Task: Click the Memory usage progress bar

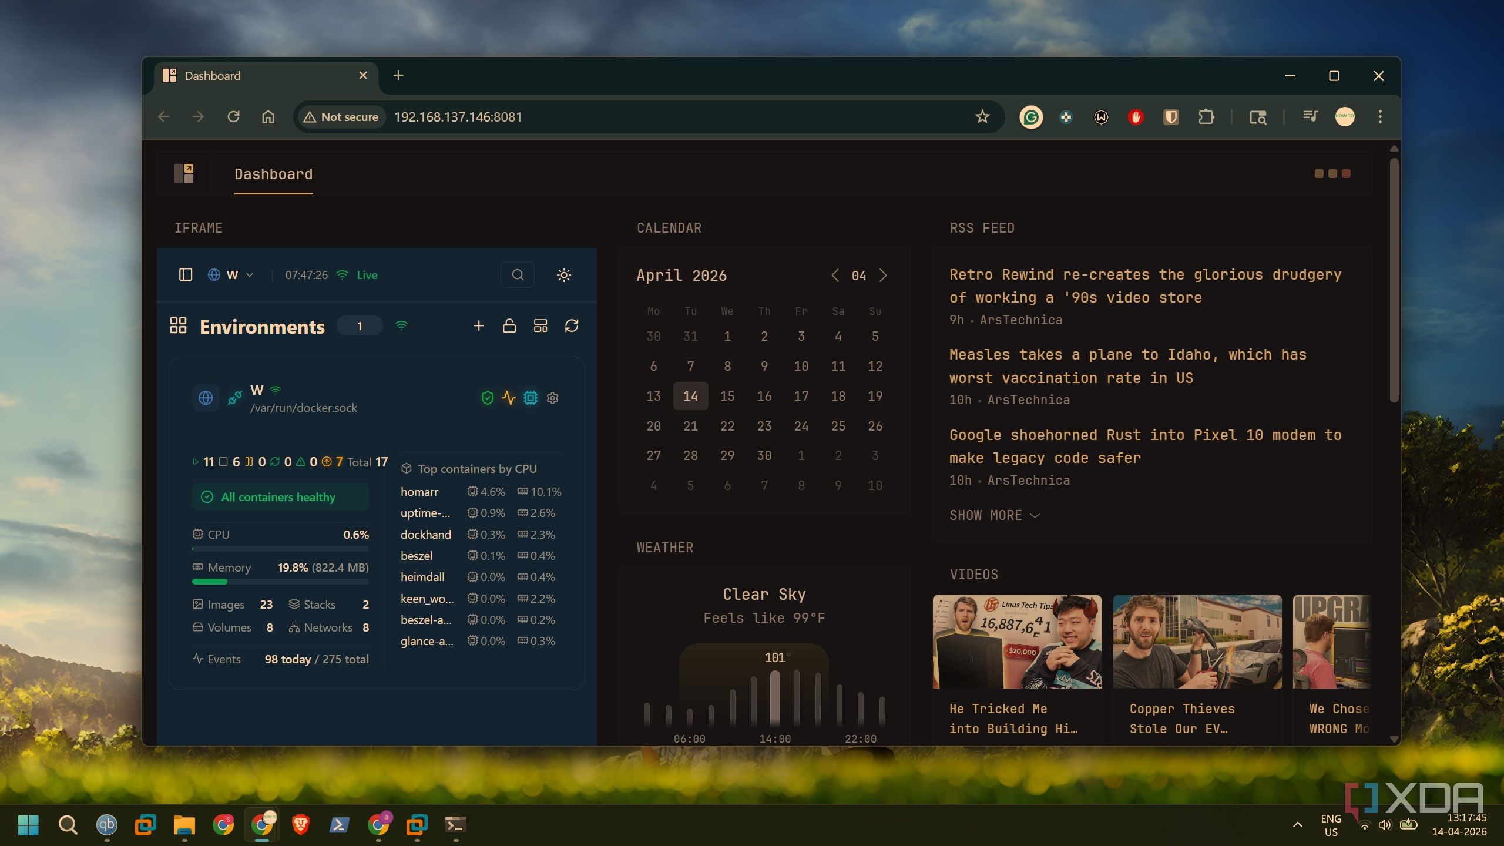Action: click(x=280, y=582)
